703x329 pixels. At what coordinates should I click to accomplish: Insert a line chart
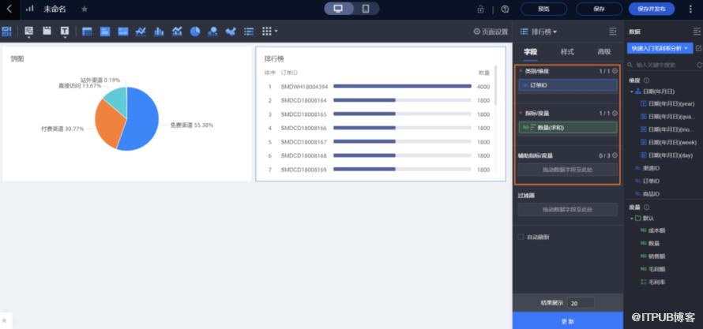coord(141,32)
